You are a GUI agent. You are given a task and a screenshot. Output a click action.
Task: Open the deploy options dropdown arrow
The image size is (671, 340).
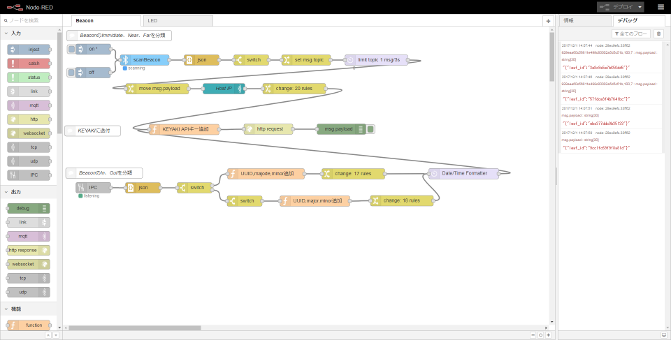click(x=640, y=7)
